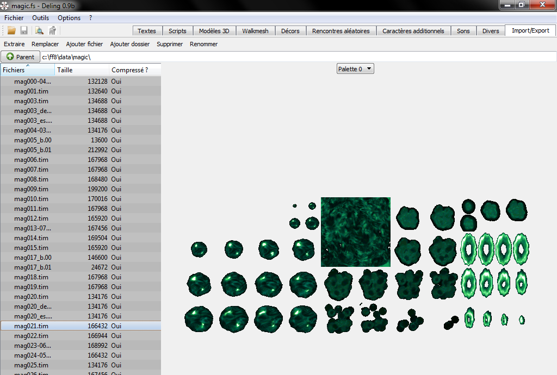Select file mag018.tim
This screenshot has width=557, height=375.
click(81, 277)
